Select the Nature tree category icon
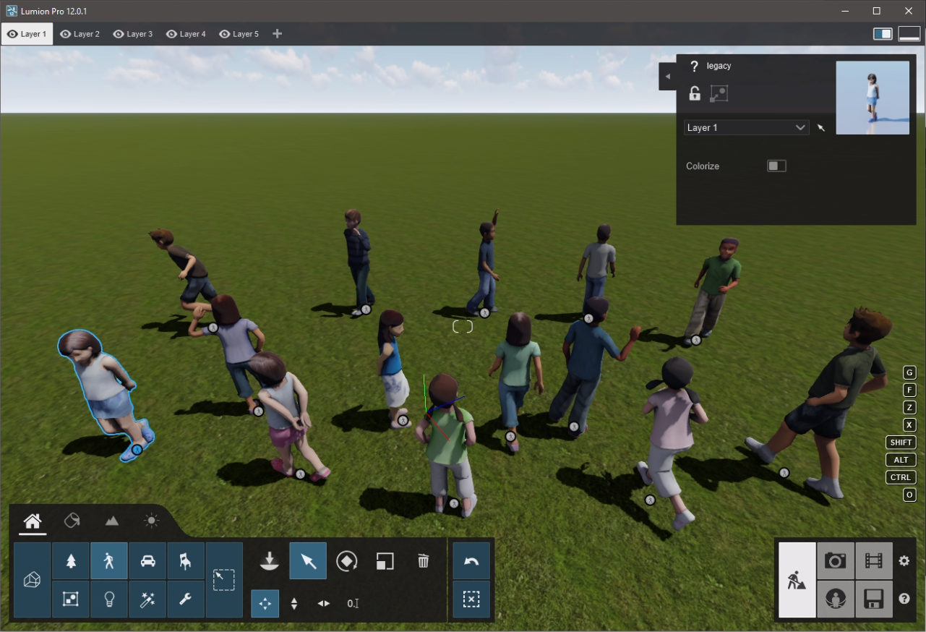Image resolution: width=926 pixels, height=632 pixels. pos(71,561)
